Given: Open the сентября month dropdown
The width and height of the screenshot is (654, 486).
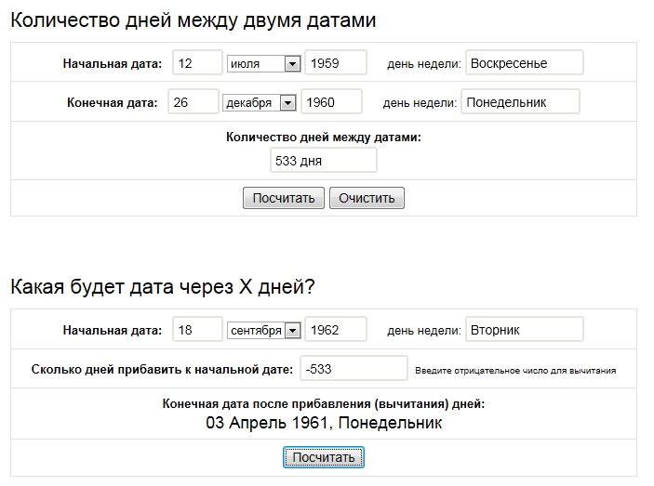Looking at the screenshot, I should coord(263,331).
